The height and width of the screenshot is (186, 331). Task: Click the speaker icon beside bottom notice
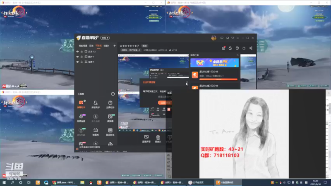coord(77,149)
